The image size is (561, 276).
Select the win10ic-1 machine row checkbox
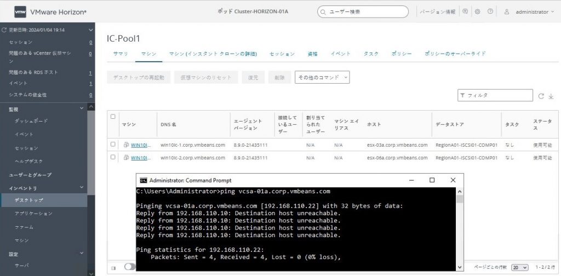tap(113, 145)
